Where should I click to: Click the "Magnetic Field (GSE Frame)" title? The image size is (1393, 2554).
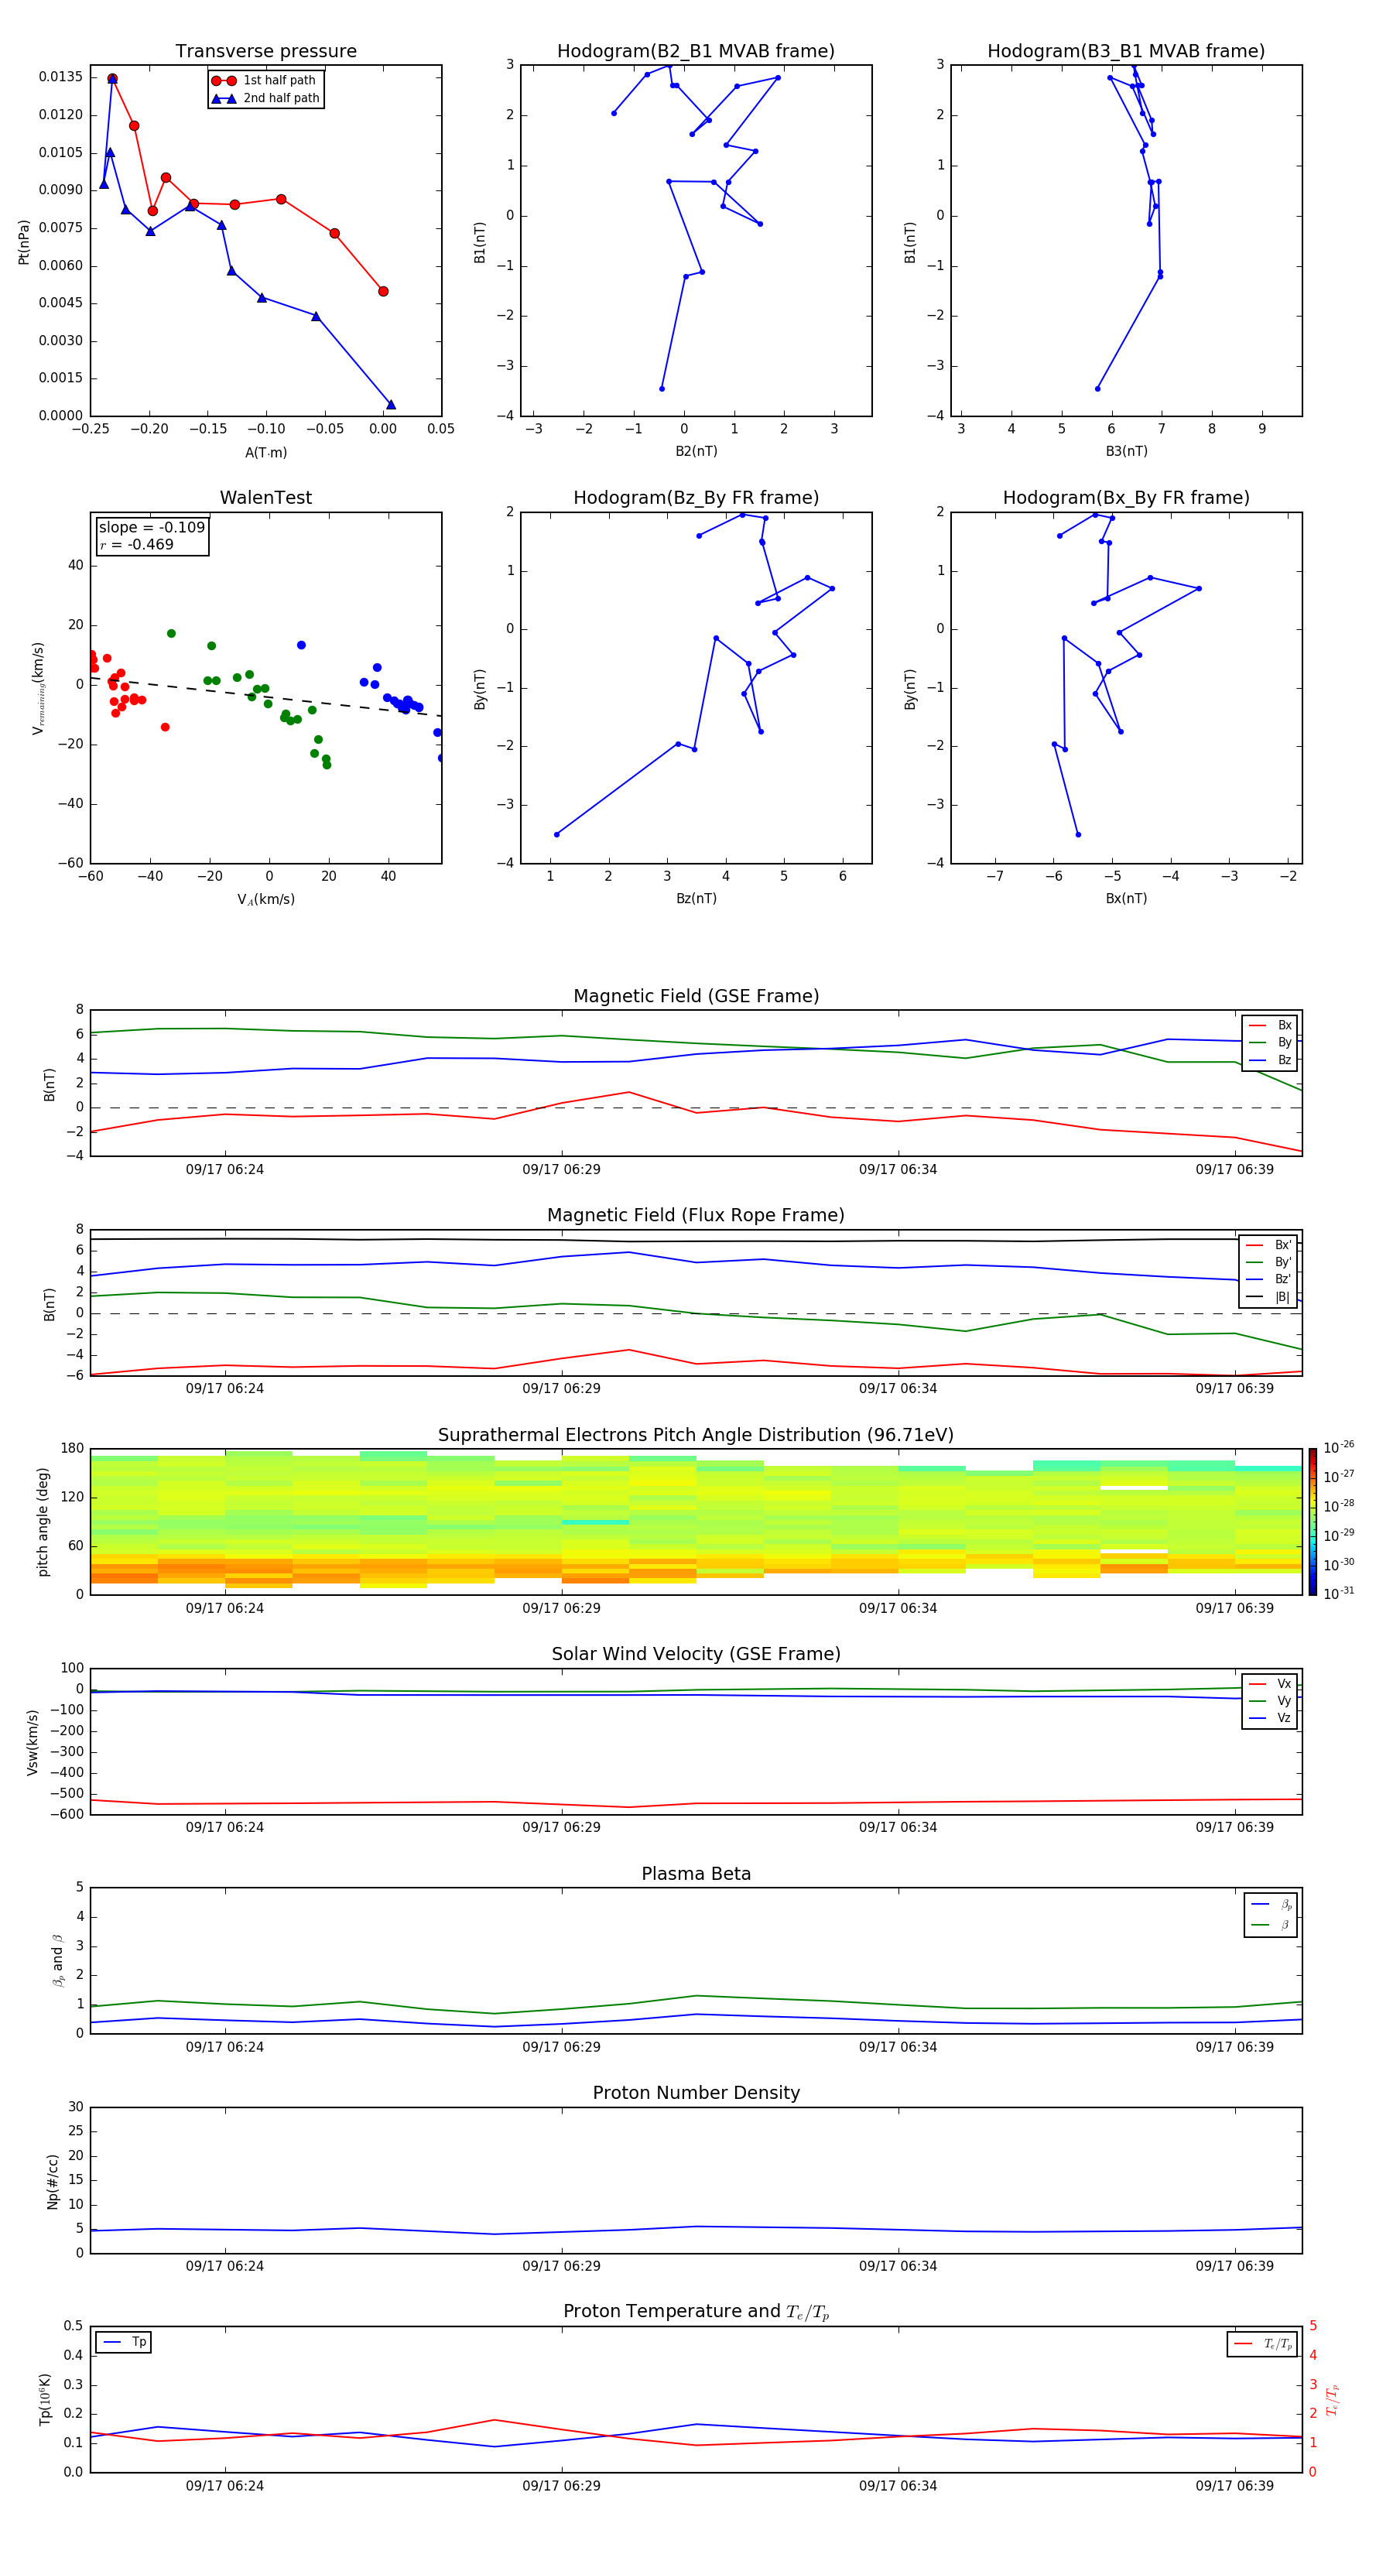click(x=696, y=995)
